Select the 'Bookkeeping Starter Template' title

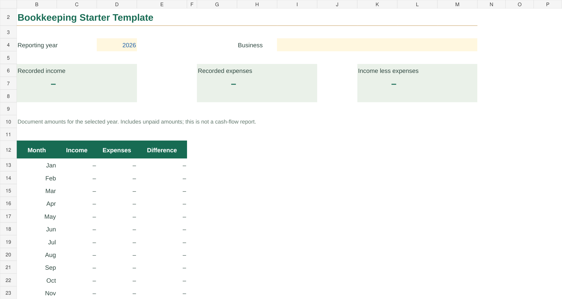click(x=85, y=18)
